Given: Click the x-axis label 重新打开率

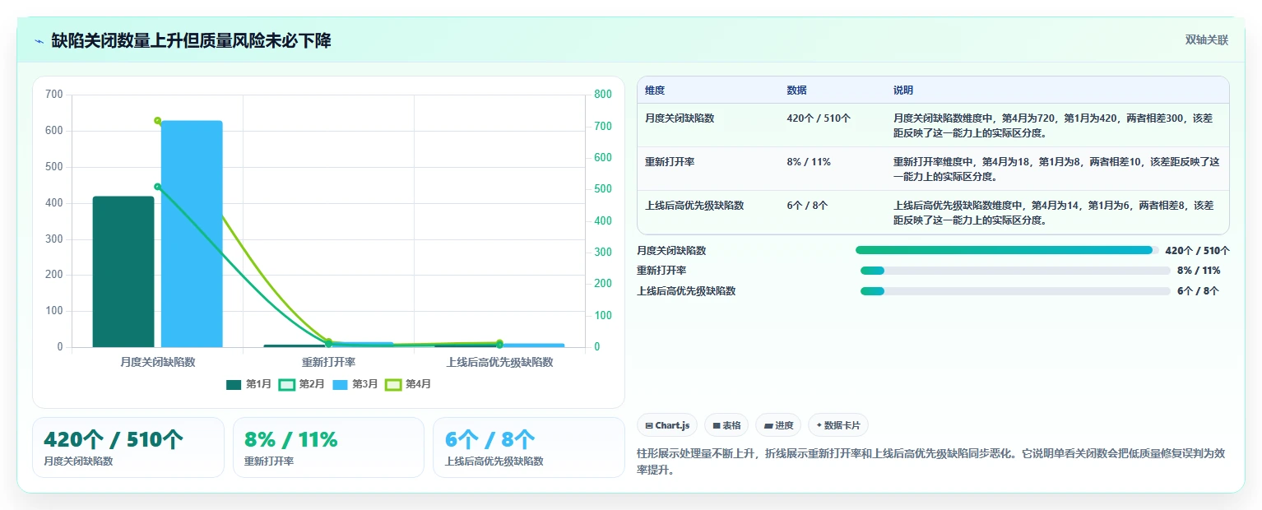Looking at the screenshot, I should 328,362.
